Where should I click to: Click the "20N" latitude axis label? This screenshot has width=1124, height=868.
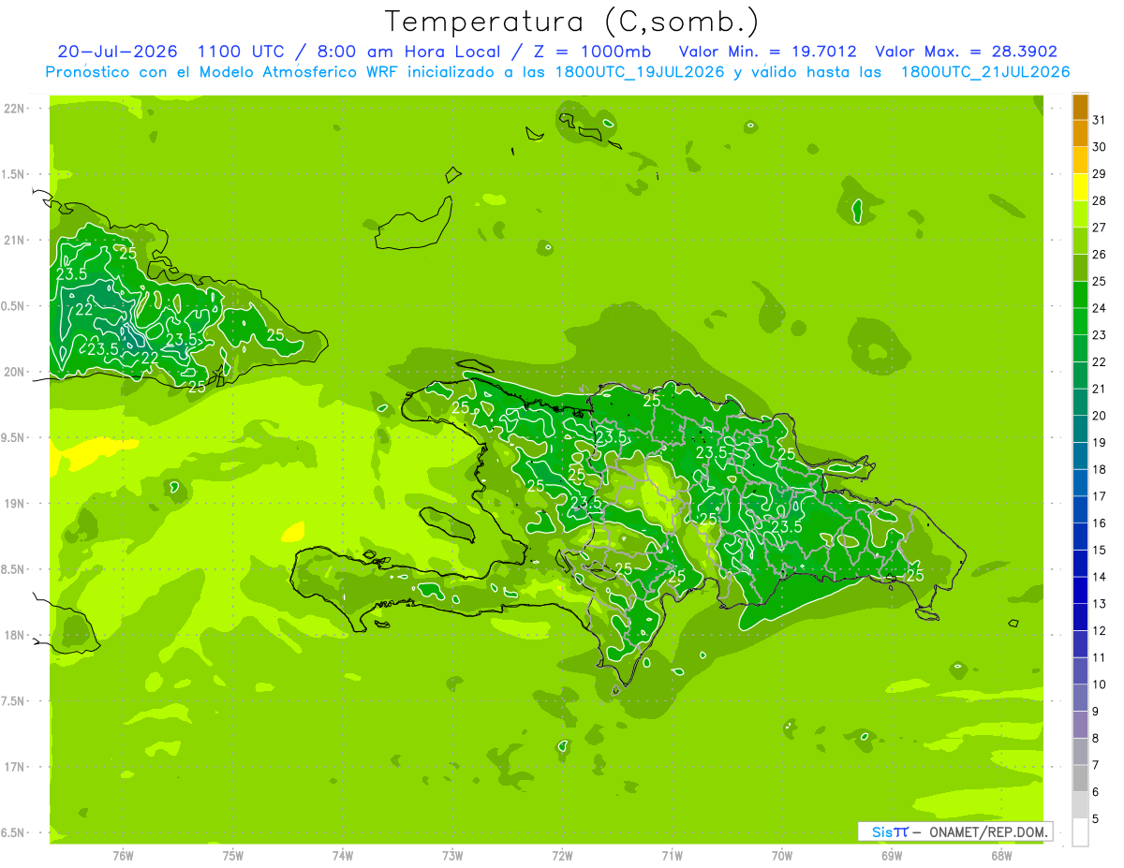point(14,372)
